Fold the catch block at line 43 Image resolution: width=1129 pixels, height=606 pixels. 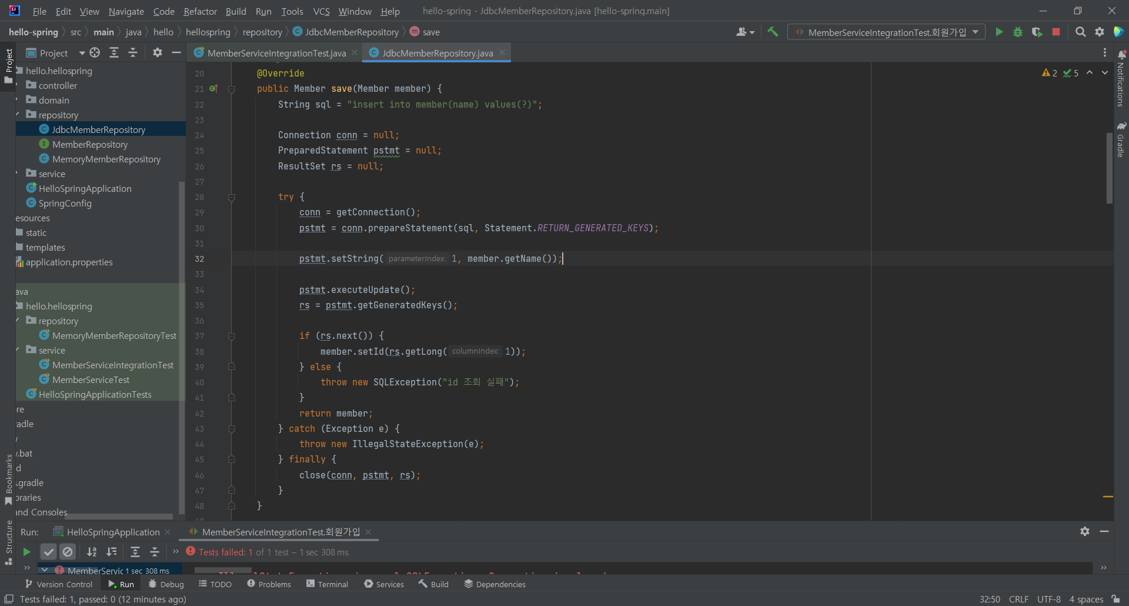pyautogui.click(x=232, y=429)
